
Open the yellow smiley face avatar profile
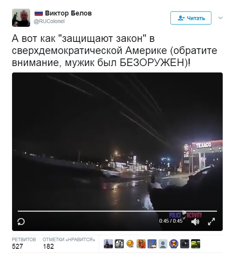point(130,244)
